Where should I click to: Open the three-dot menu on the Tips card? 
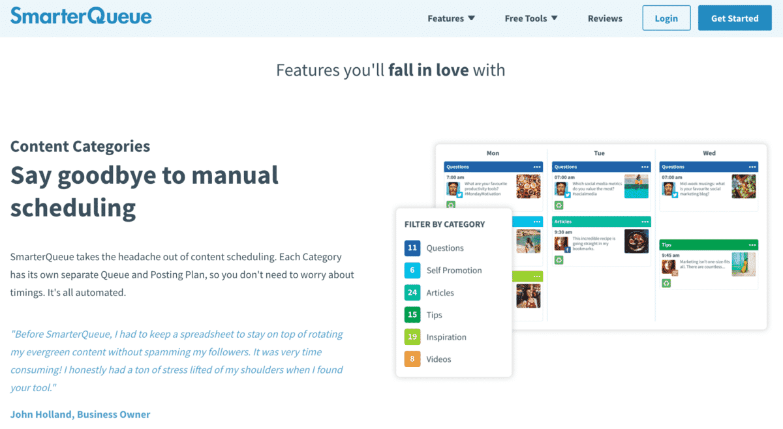tap(752, 244)
